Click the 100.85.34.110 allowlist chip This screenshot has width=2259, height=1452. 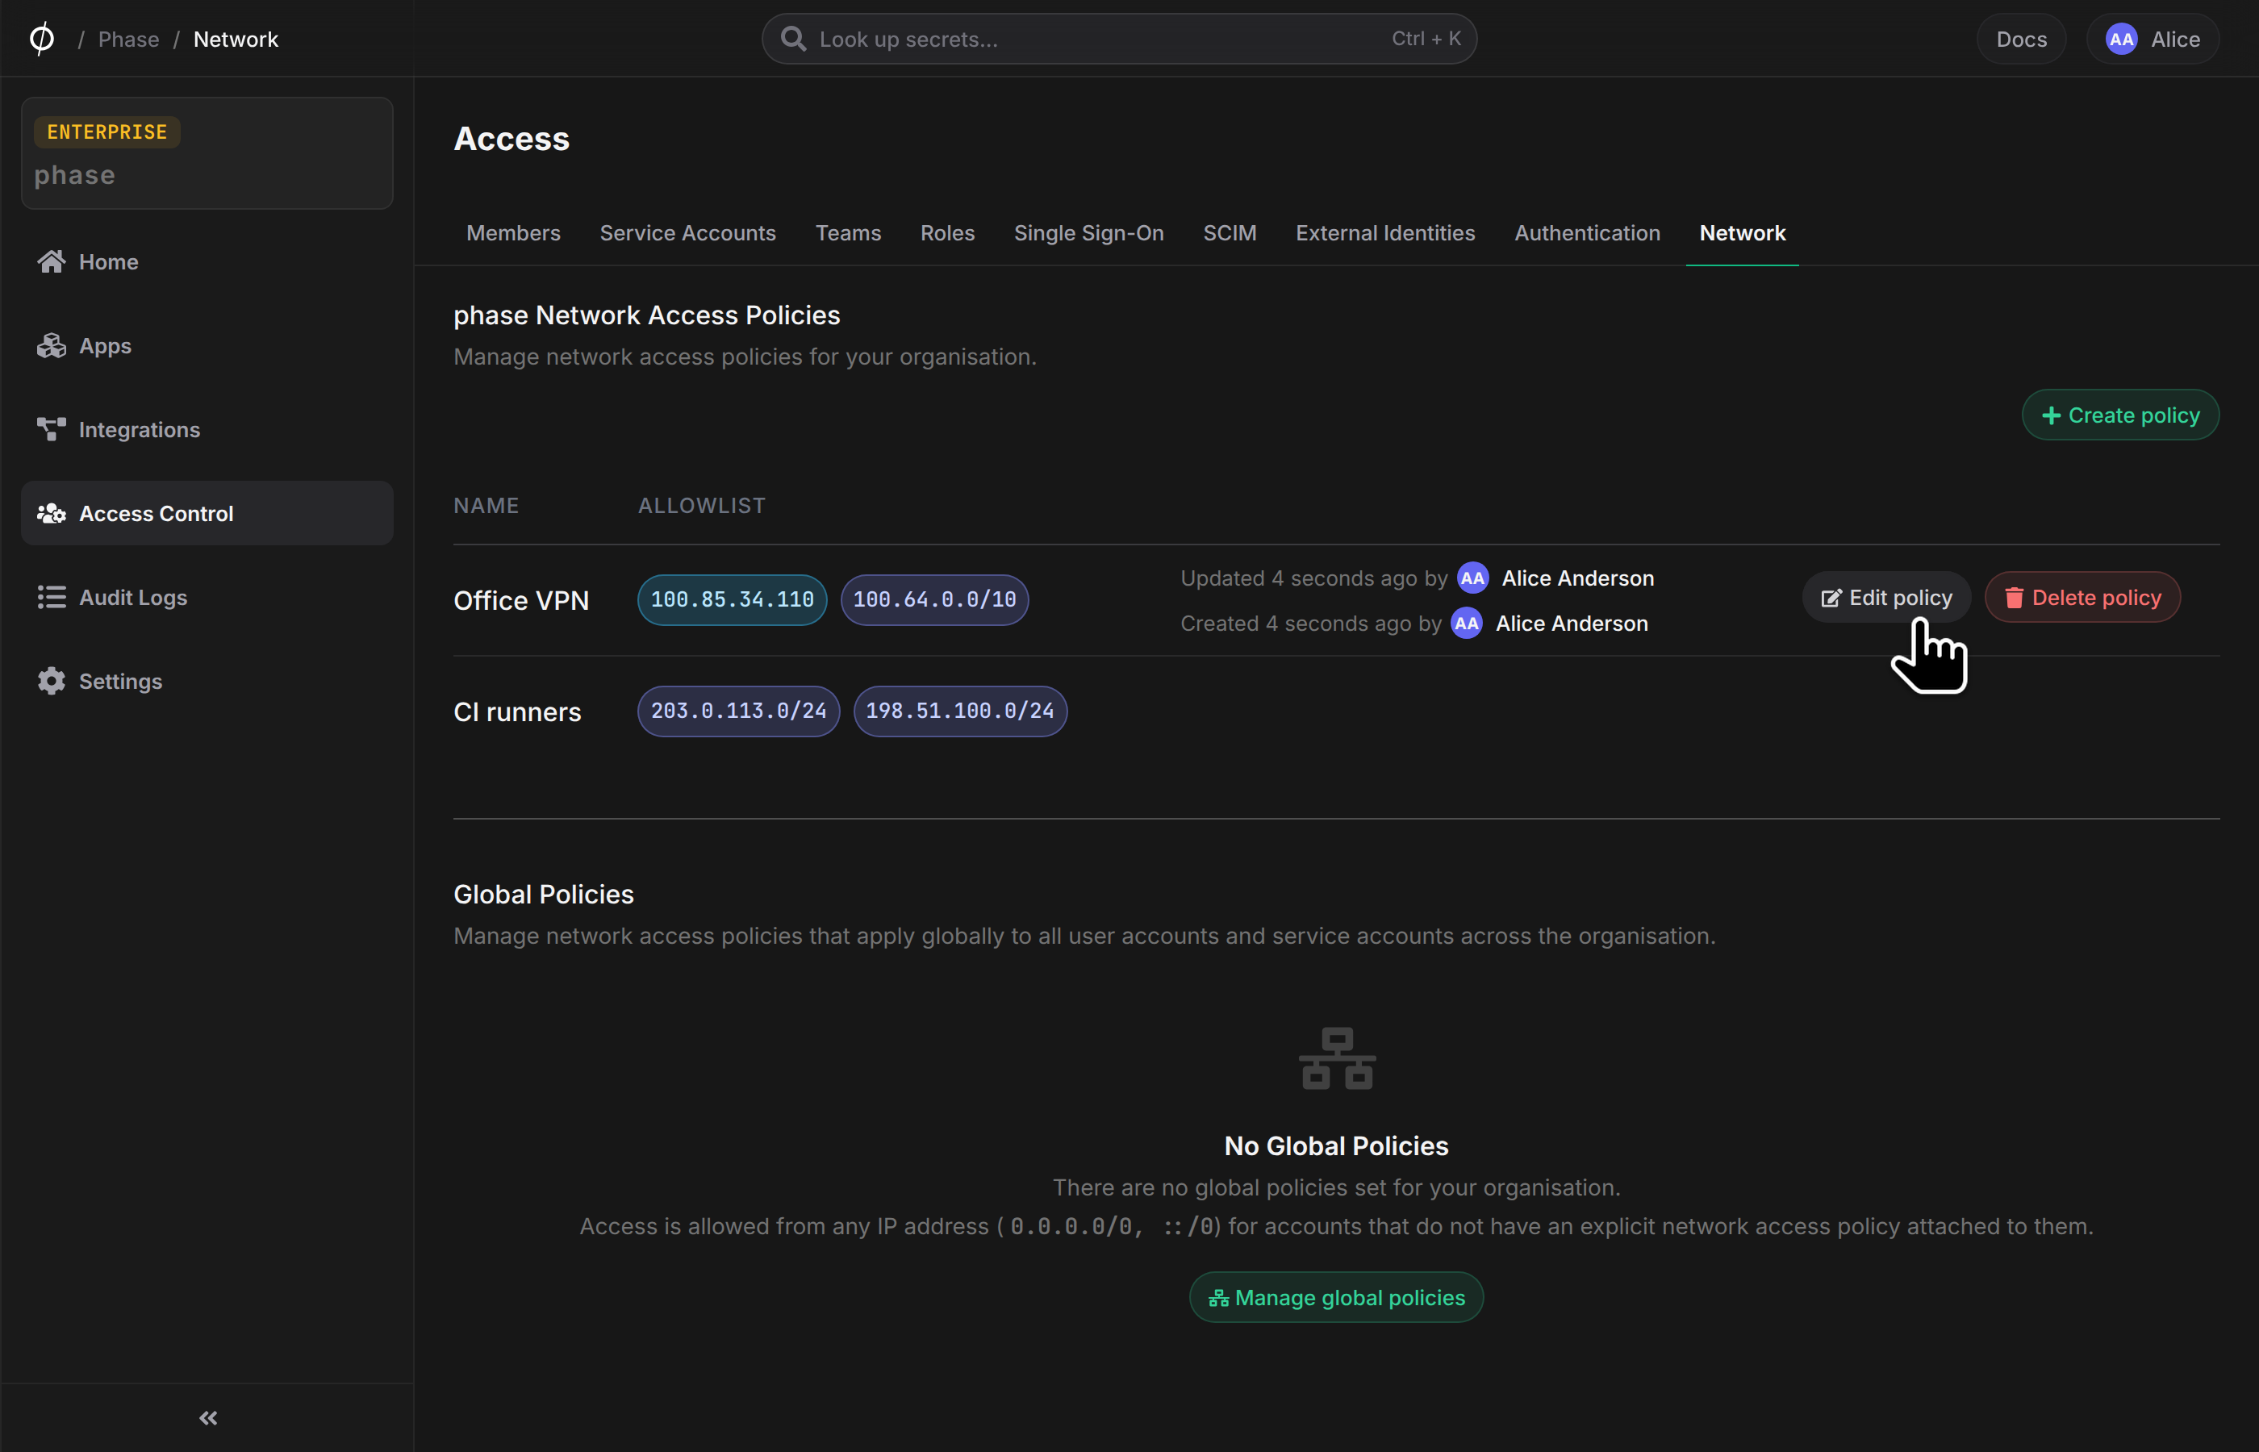click(x=732, y=599)
